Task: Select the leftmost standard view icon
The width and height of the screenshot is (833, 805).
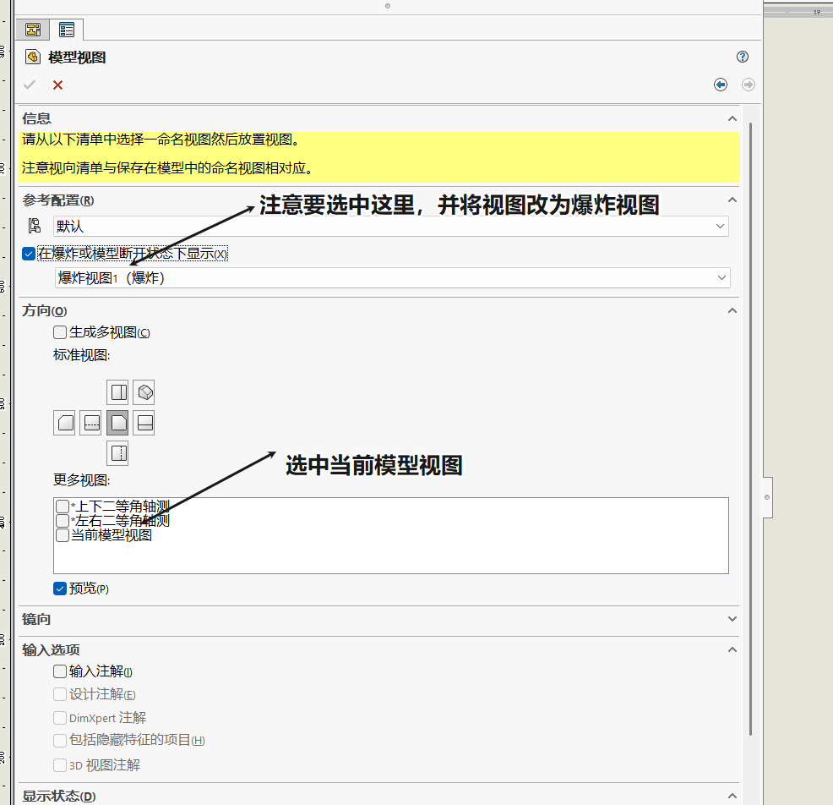Action: click(64, 422)
